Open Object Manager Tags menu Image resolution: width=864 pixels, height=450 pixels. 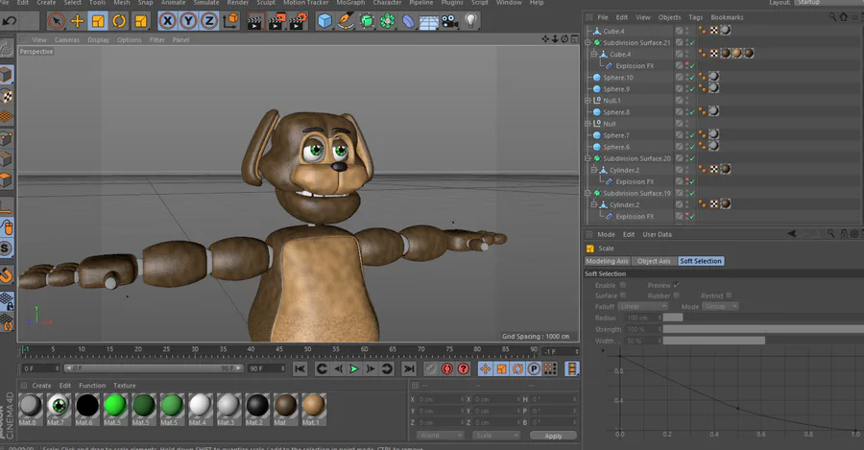pyautogui.click(x=695, y=17)
